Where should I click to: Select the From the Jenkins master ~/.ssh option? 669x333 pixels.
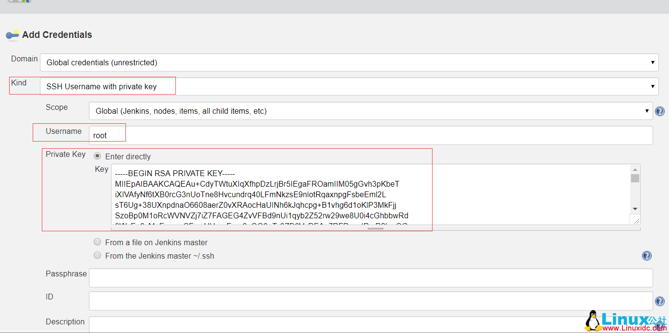pos(97,255)
